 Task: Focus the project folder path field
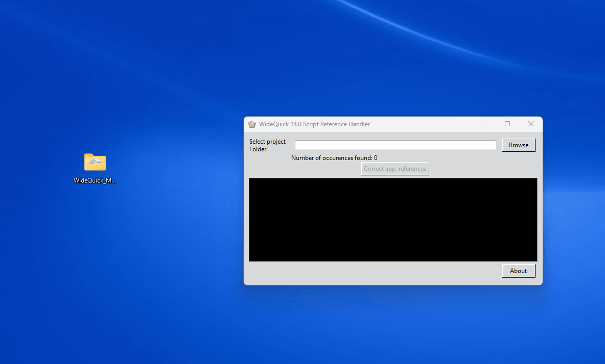[x=395, y=145]
